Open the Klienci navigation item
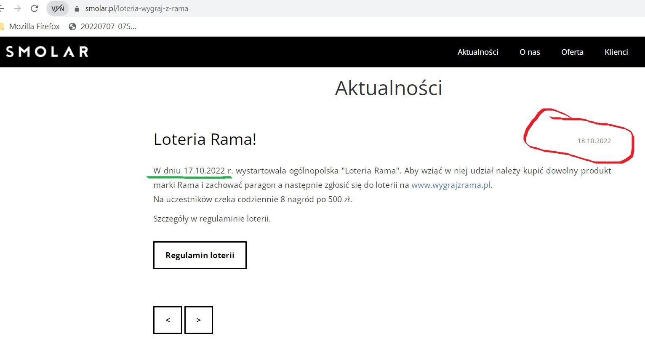 (x=616, y=52)
